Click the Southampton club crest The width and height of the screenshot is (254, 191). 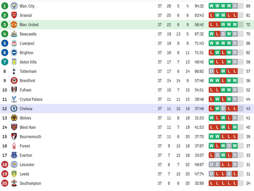(14, 183)
